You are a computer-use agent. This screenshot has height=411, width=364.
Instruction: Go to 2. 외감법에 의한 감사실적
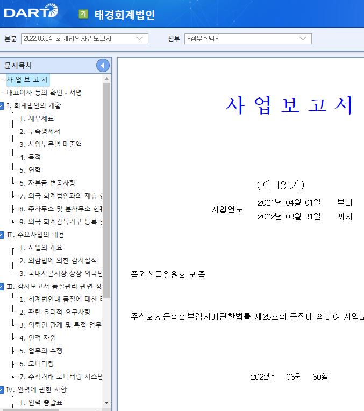coord(58,260)
